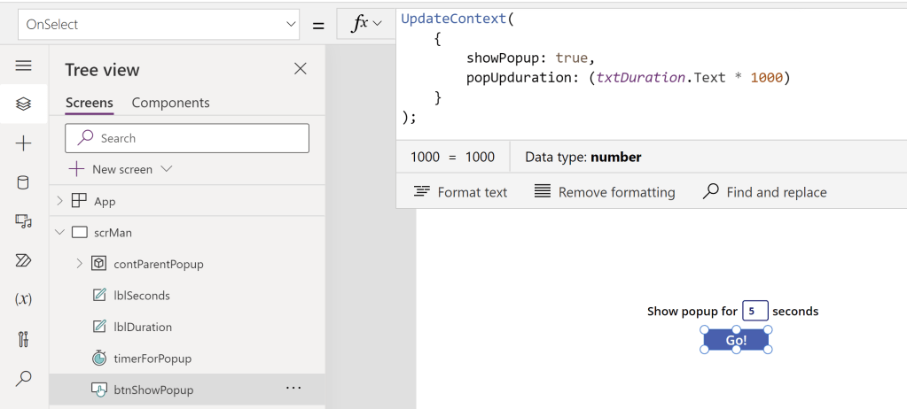Select the Screens tab
This screenshot has width=907, height=409.
click(90, 103)
